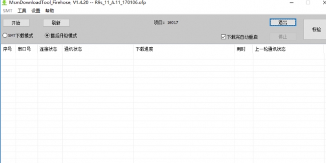The width and height of the screenshot is (326, 163).
Task: Click the 退出 button
Action: click(283, 23)
